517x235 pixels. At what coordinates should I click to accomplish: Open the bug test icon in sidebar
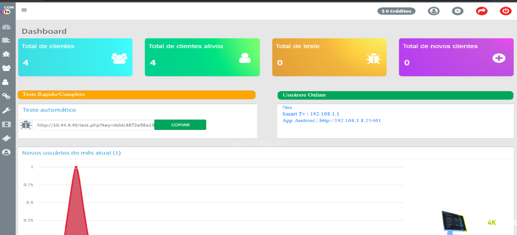[6, 54]
